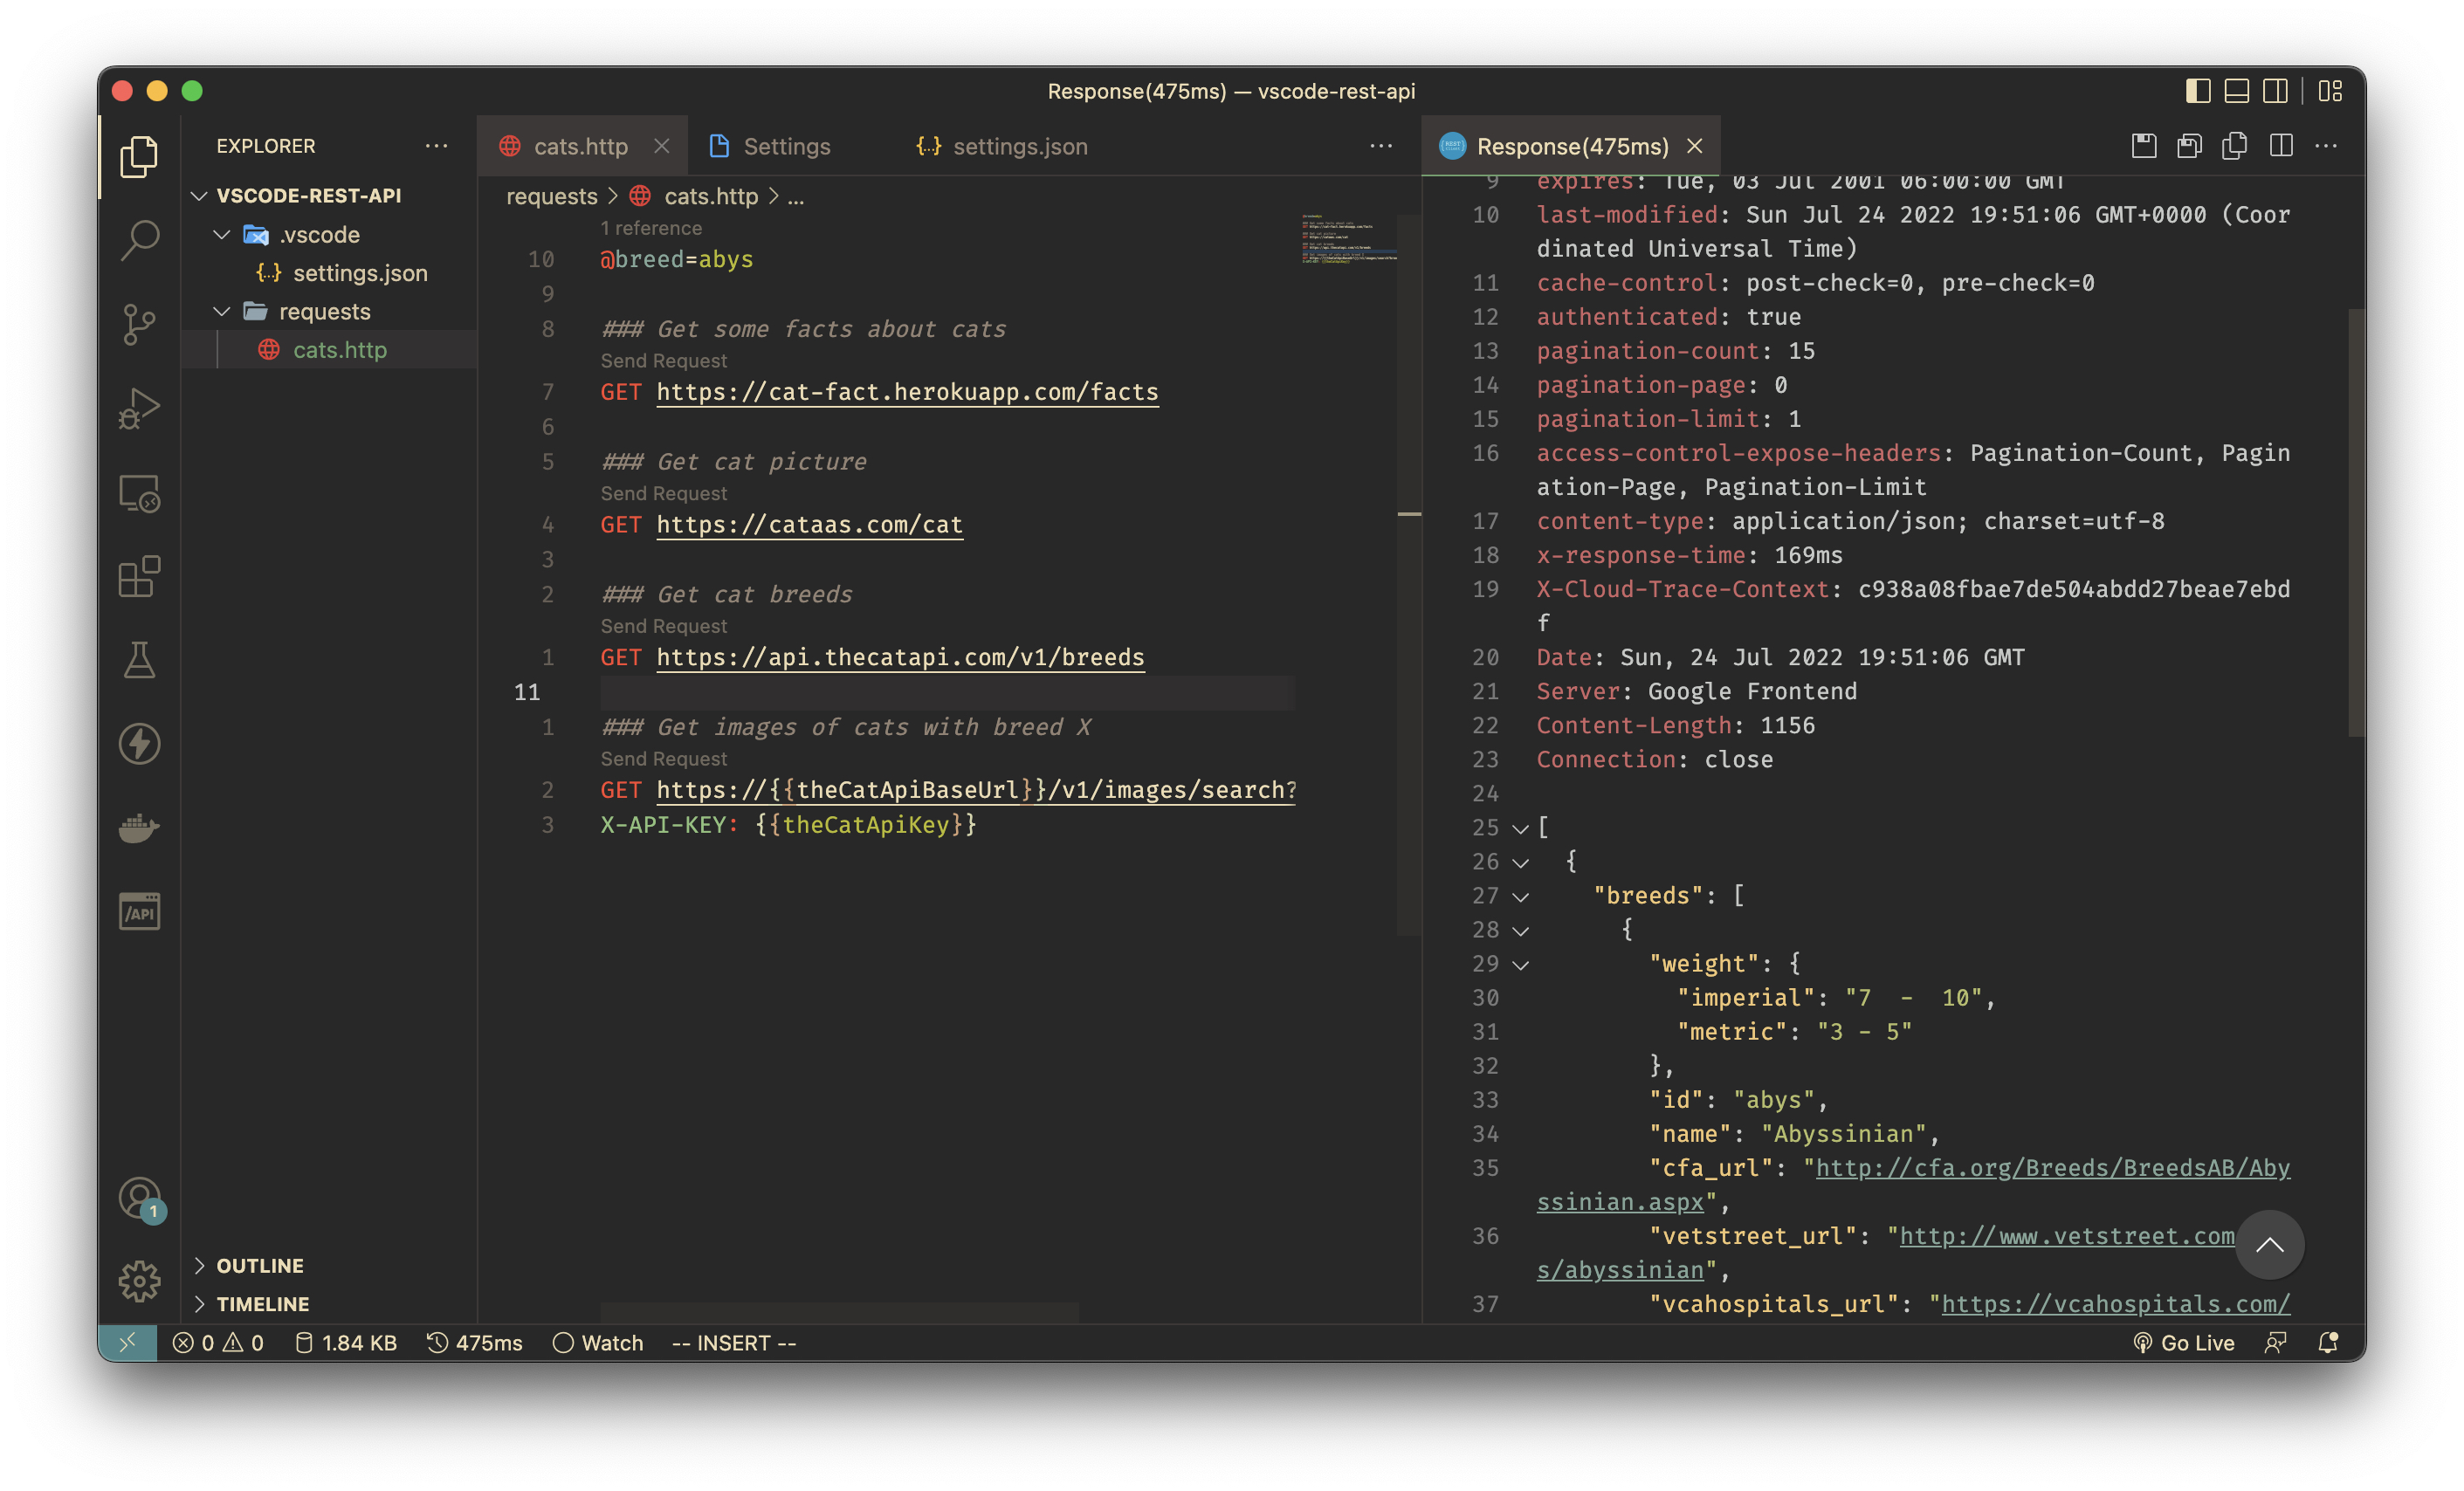
Task: Open the Testing flask view
Action: point(139,660)
